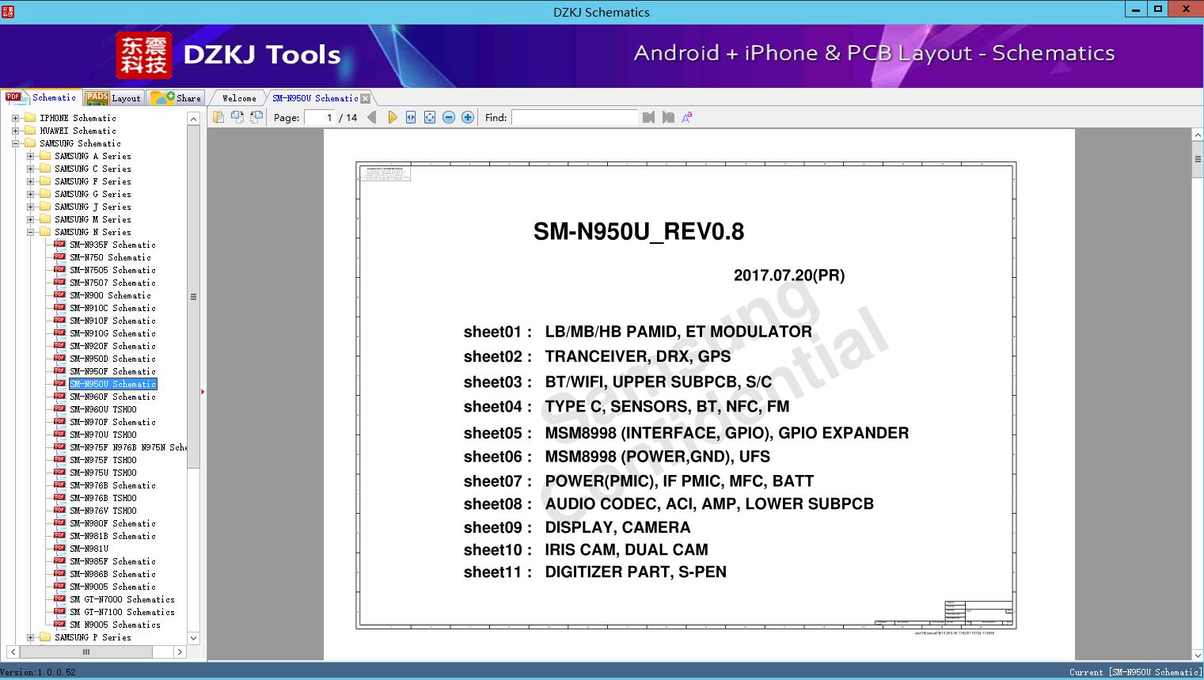Expand the IPHONE Schematic tree node

point(15,118)
